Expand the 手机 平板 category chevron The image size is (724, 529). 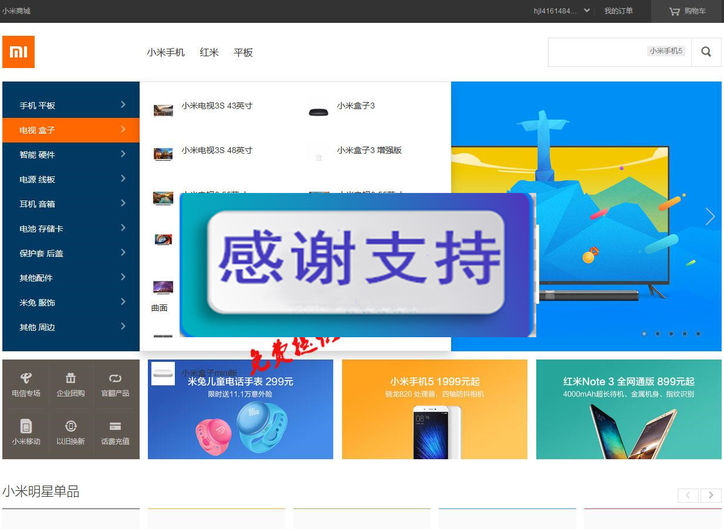pyautogui.click(x=123, y=104)
